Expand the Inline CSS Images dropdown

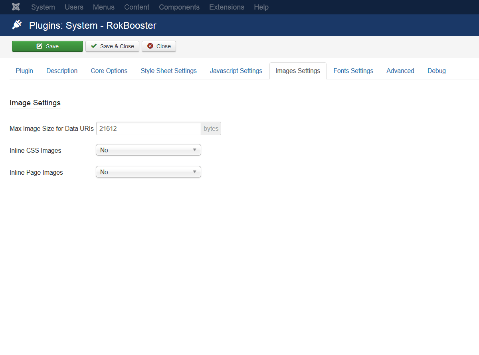tap(148, 150)
